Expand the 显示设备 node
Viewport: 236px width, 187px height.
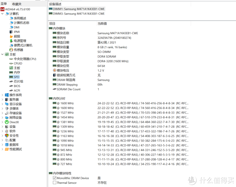[x=2, y=104]
